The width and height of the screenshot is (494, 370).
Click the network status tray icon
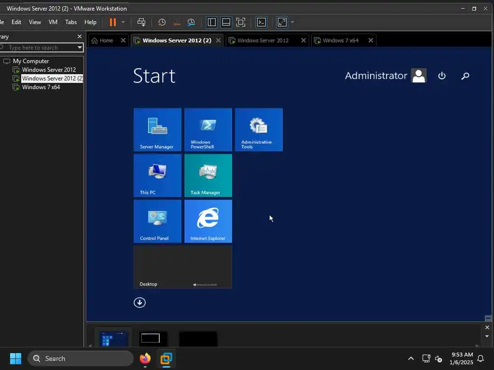tap(426, 358)
